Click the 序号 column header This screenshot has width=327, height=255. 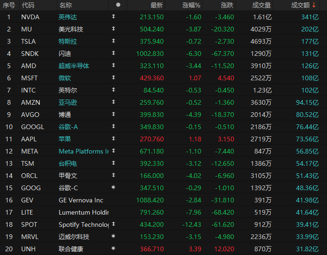pyautogui.click(x=9, y=5)
